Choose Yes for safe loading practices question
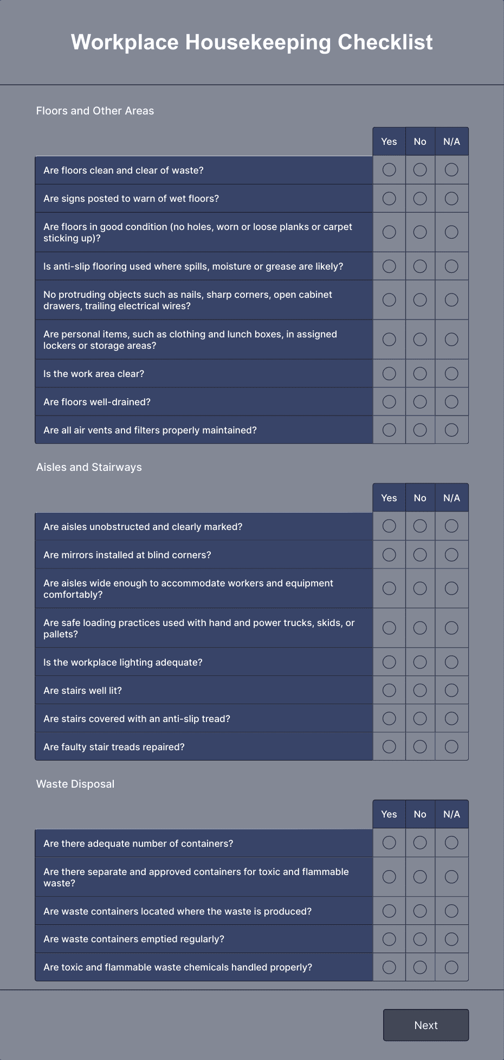Screen dimensions: 504x1060 (389, 628)
